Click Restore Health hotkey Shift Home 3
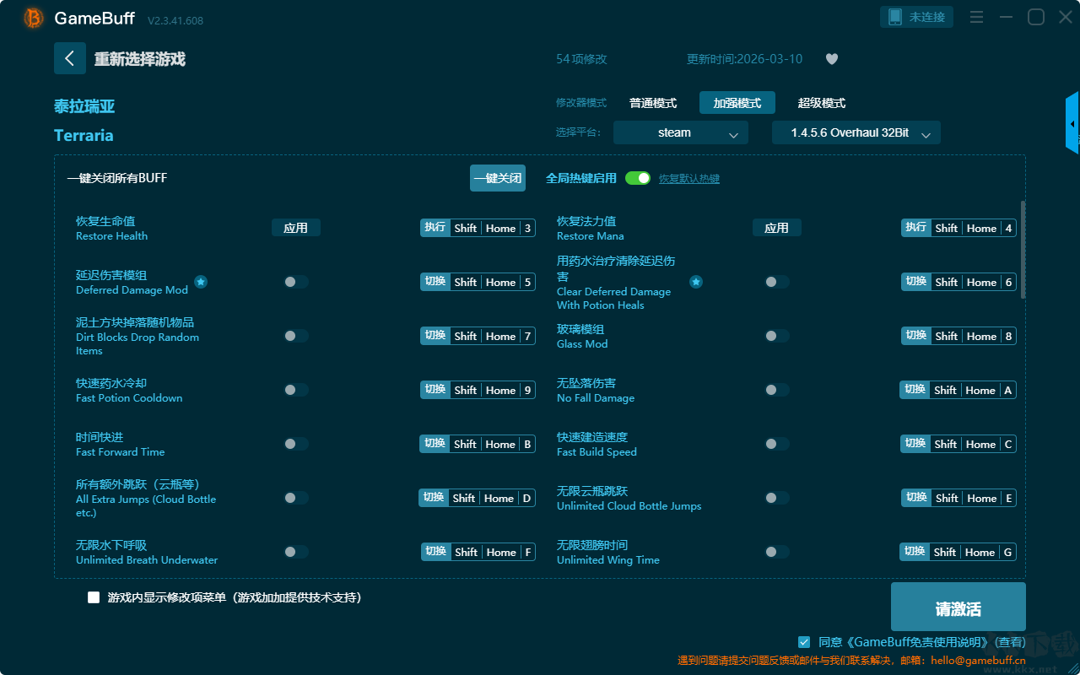Screen dimensions: 1080x675 coord(478,228)
